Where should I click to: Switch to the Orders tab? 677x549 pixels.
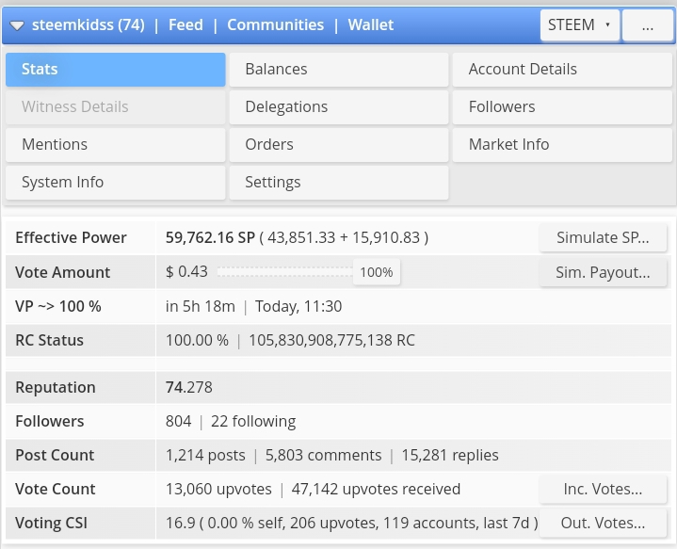338,145
